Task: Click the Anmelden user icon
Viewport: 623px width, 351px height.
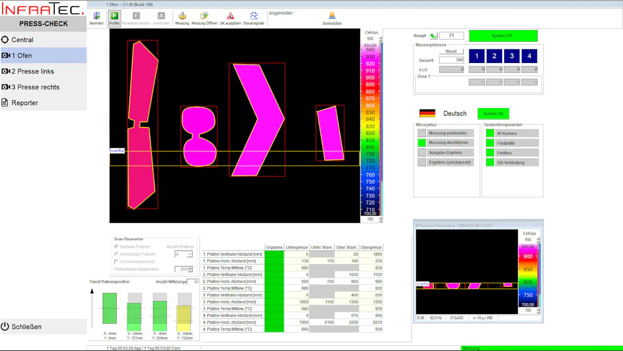Action: tap(332, 16)
